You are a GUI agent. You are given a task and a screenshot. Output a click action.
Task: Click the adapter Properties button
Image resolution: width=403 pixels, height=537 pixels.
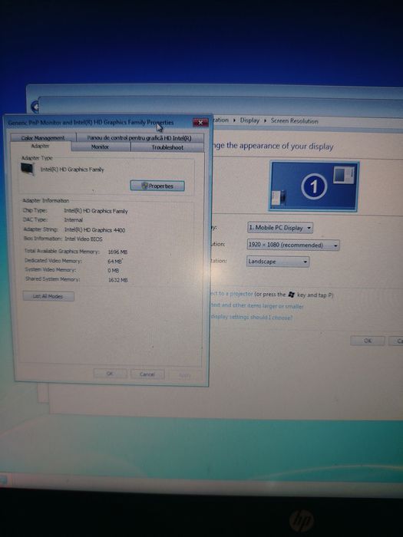click(x=157, y=186)
